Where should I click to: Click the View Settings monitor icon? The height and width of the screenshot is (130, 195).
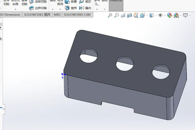[x=185, y=15]
